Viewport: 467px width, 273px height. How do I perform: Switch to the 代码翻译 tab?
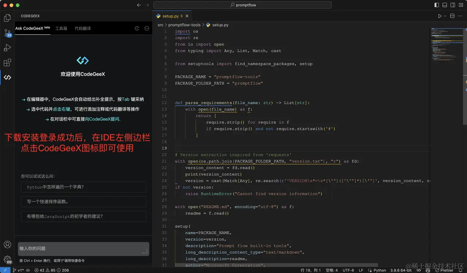[83, 28]
